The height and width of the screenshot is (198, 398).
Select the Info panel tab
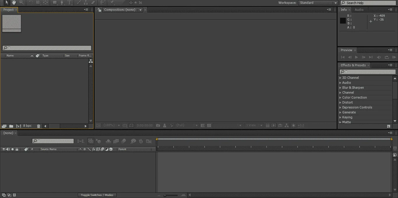click(344, 10)
